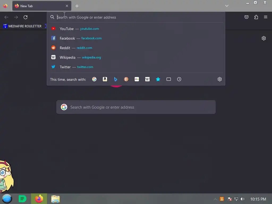
Task: Close the New Tab tab
Action: (67, 6)
